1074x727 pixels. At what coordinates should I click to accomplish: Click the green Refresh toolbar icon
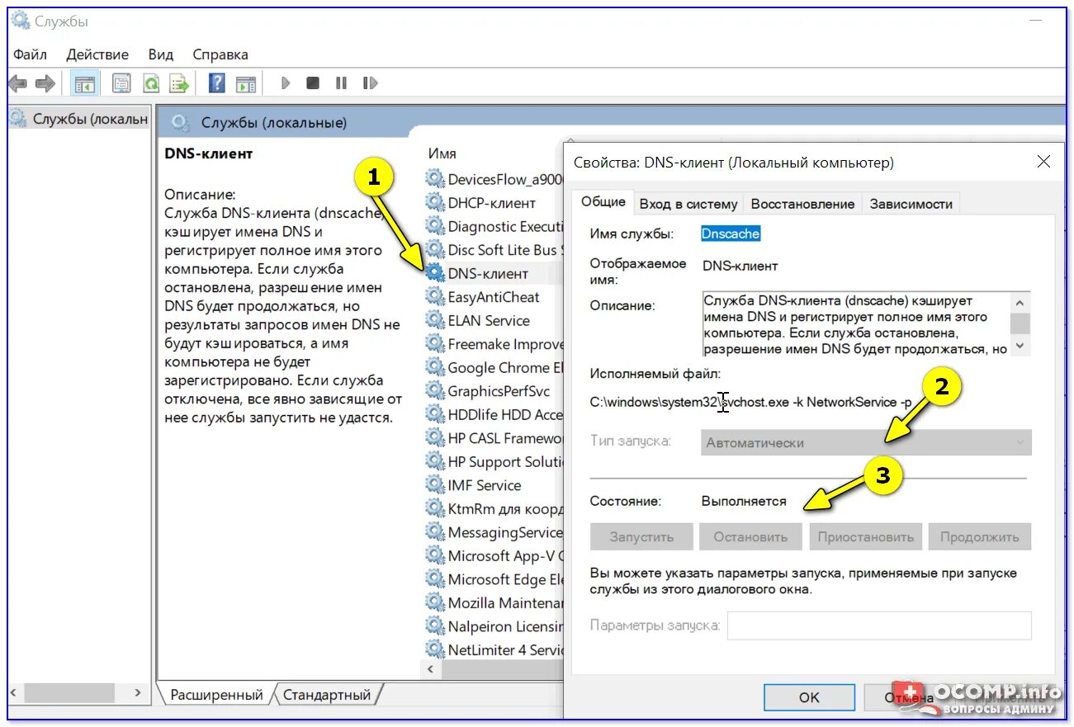click(151, 83)
